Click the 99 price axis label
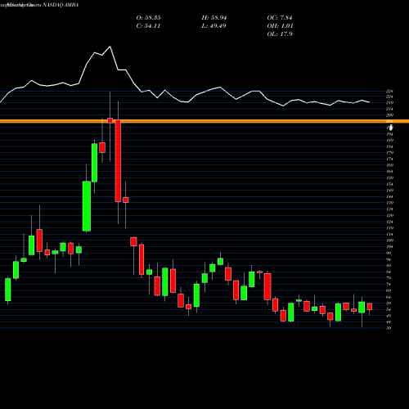This screenshot has height=409, width=409. [389, 253]
